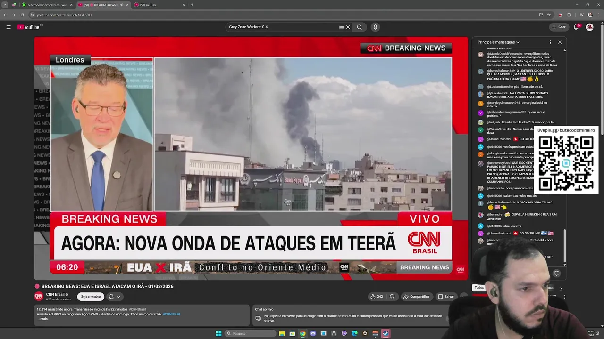Switch to the butecodomineiro Stream tab
Screen dimensions: 604x339
[46, 5]
